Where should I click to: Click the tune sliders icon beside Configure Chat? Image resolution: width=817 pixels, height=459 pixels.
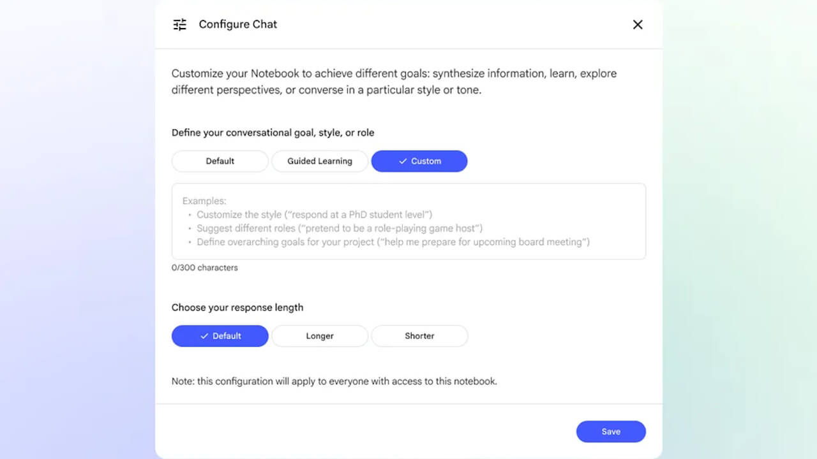pos(180,25)
